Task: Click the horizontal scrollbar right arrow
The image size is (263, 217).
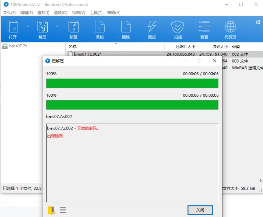Action: [x=260, y=181]
